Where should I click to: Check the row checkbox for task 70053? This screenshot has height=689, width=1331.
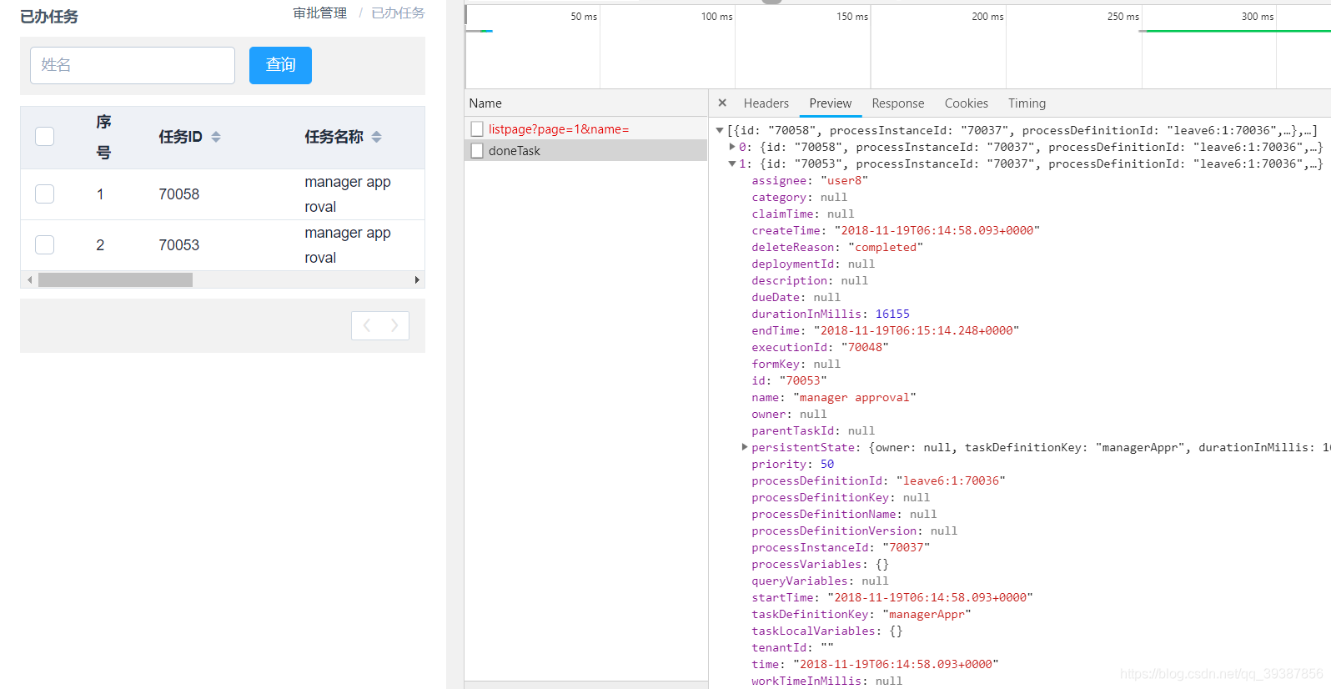(45, 245)
